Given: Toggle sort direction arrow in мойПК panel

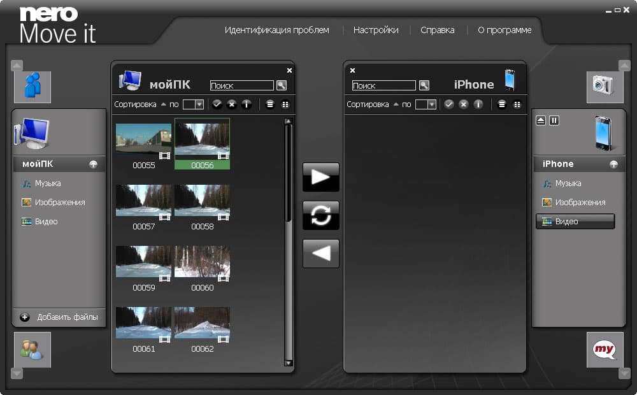Looking at the screenshot, I should pos(163,104).
